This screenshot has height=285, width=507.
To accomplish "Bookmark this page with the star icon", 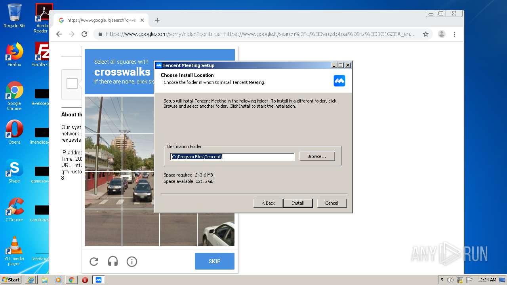I will [x=426, y=34].
